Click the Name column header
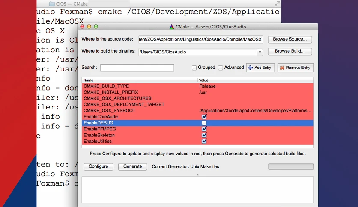The width and height of the screenshot is (358, 207). pyautogui.click(x=140, y=80)
